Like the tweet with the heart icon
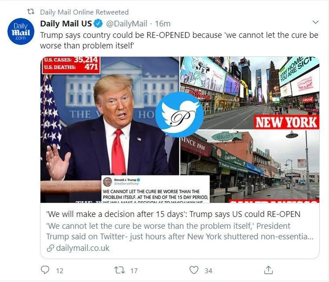This screenshot has height=282, width=329. (194, 270)
